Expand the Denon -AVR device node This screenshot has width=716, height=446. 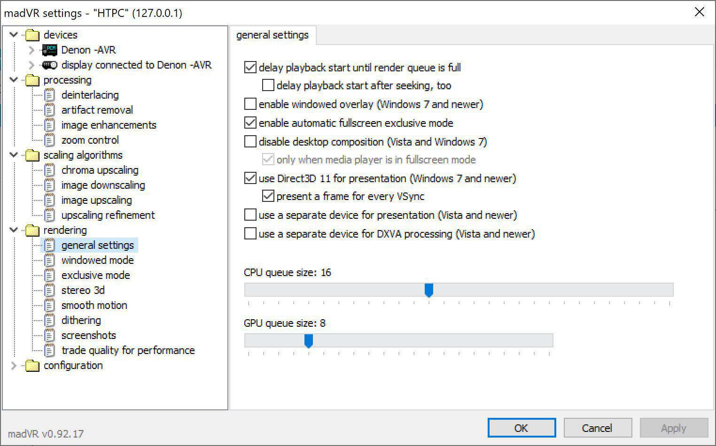point(31,50)
